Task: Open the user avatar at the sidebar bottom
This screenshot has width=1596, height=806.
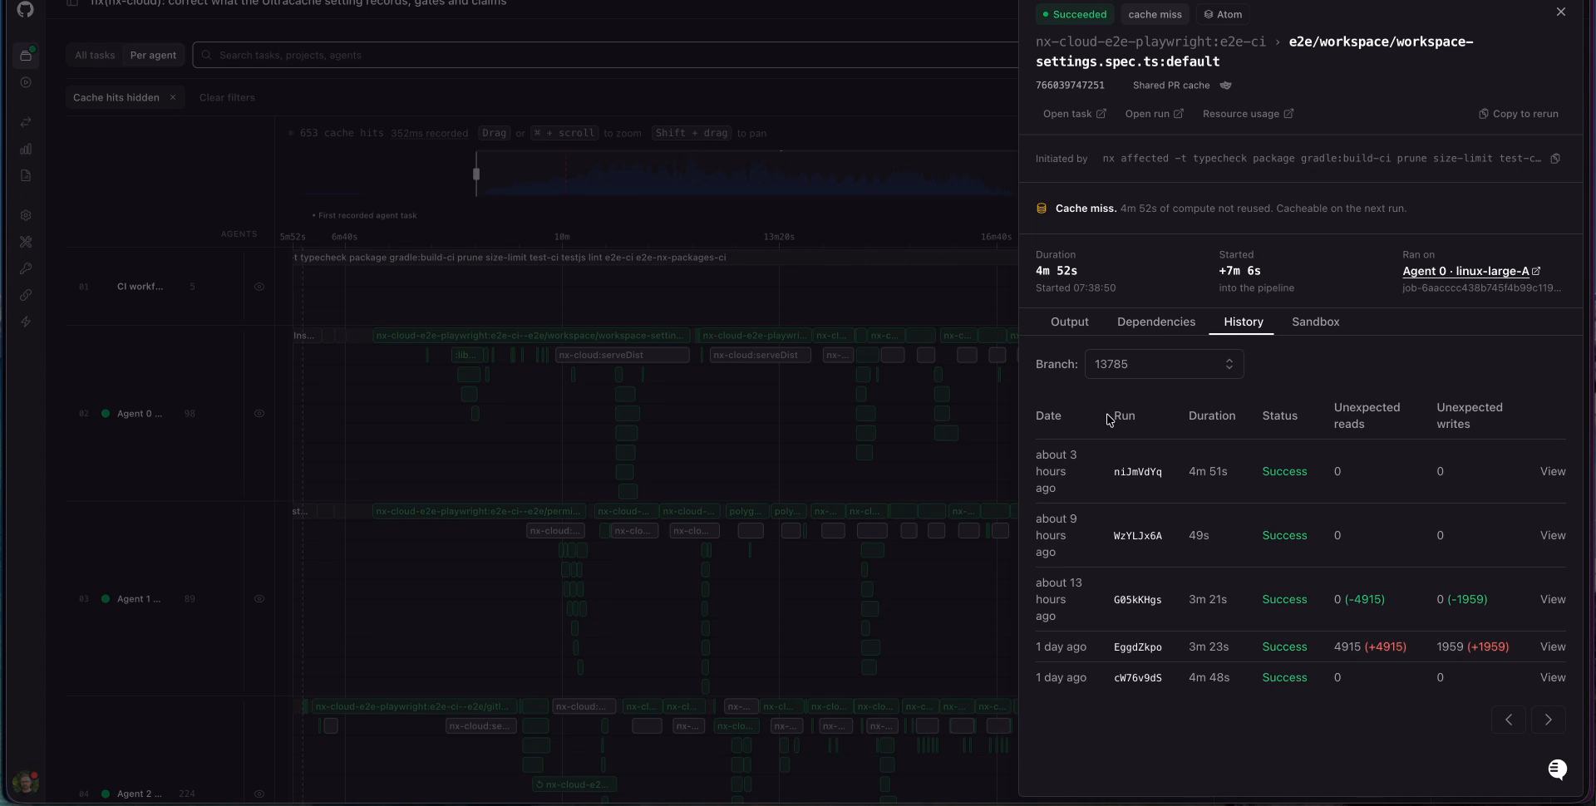Action: [x=26, y=782]
